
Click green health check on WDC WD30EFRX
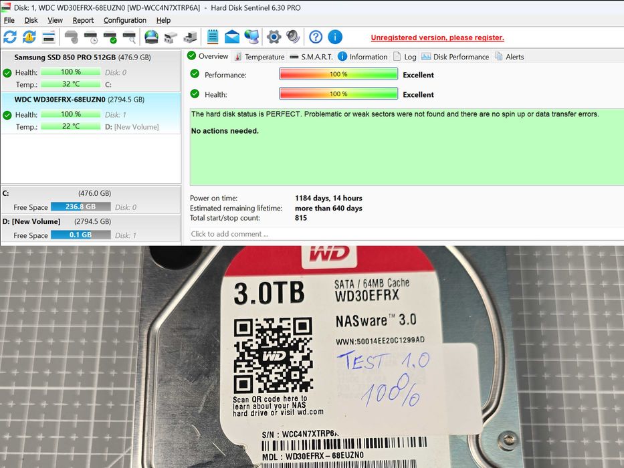click(7, 116)
